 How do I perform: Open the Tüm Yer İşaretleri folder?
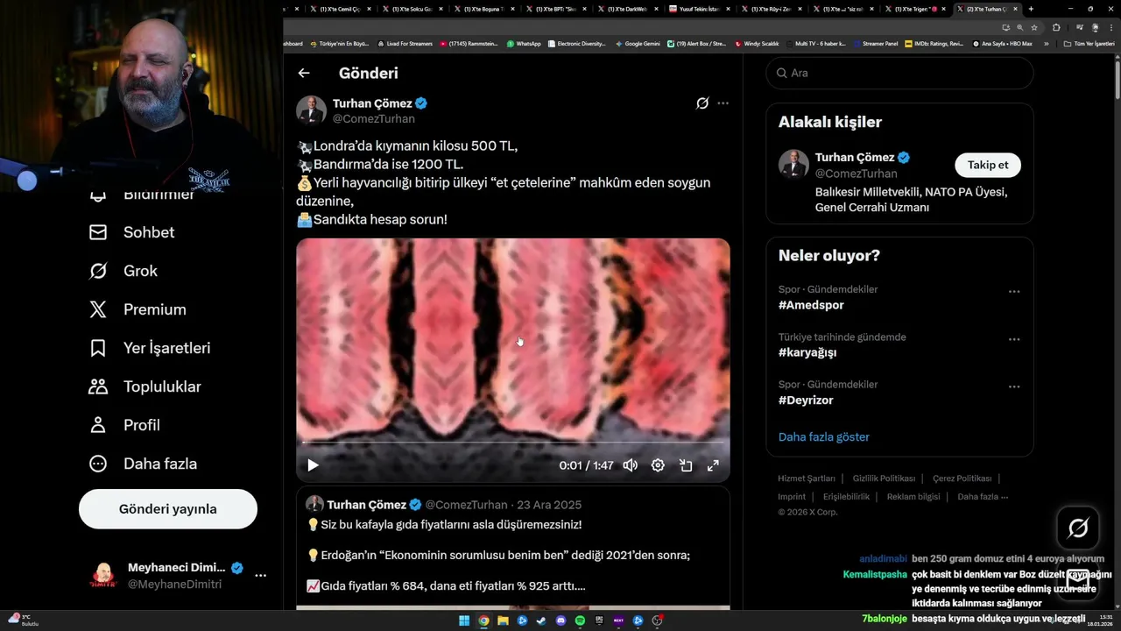pos(1089,43)
